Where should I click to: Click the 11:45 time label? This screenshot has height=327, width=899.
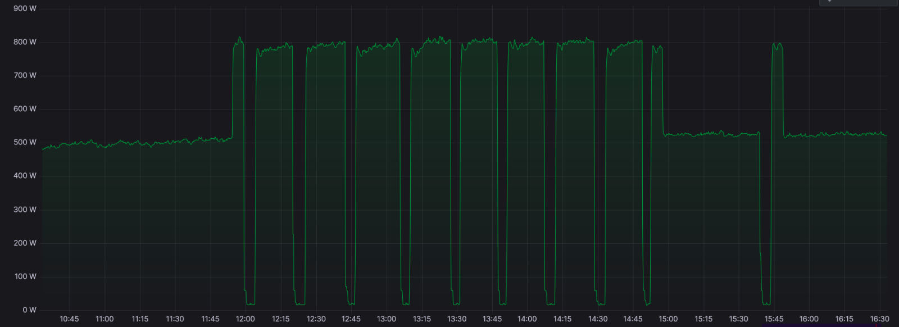point(210,319)
